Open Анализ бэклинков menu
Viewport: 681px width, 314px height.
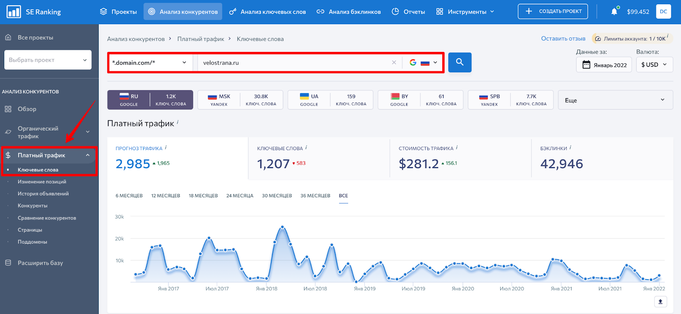coord(349,11)
